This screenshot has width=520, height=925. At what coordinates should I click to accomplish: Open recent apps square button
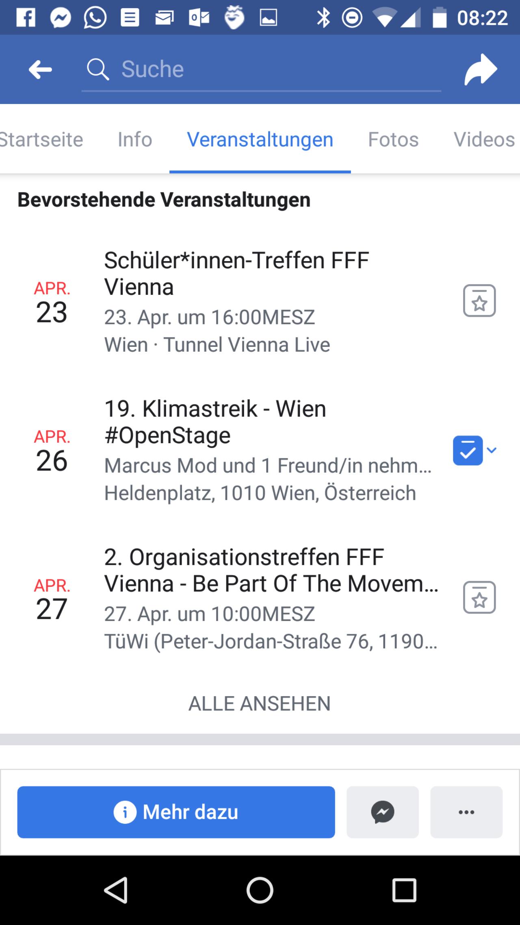point(404,890)
